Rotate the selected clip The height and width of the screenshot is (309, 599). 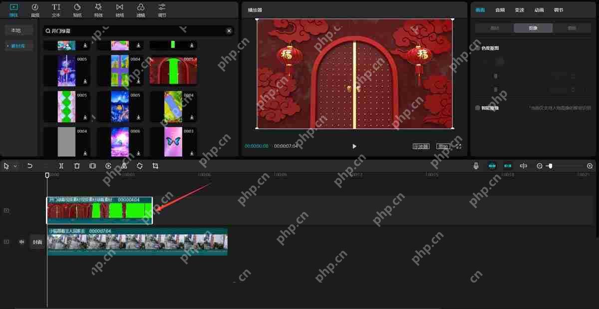tap(140, 166)
